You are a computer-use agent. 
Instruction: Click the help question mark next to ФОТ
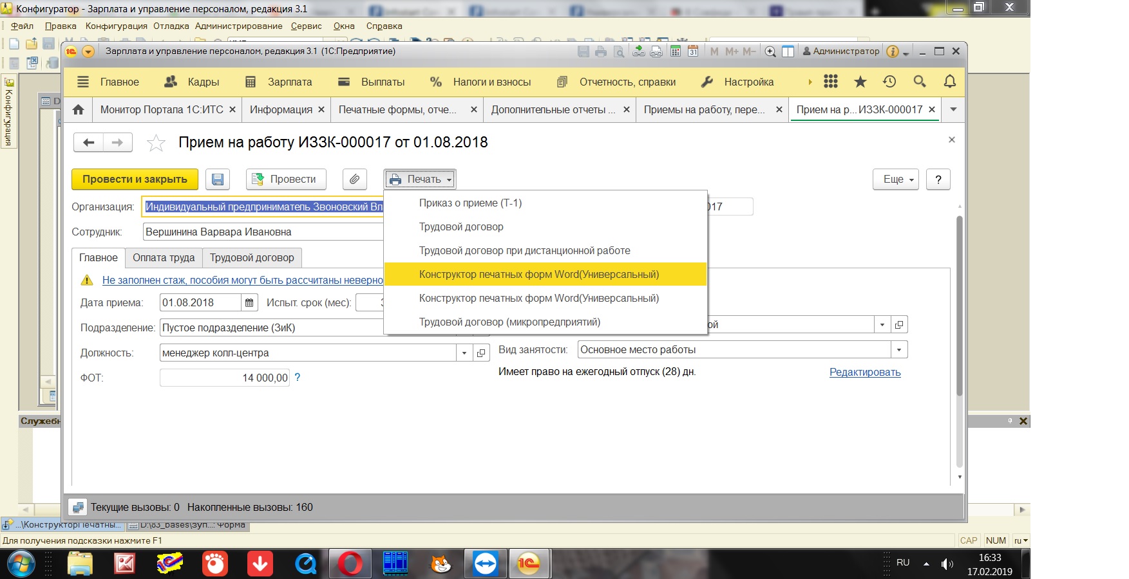pos(298,377)
